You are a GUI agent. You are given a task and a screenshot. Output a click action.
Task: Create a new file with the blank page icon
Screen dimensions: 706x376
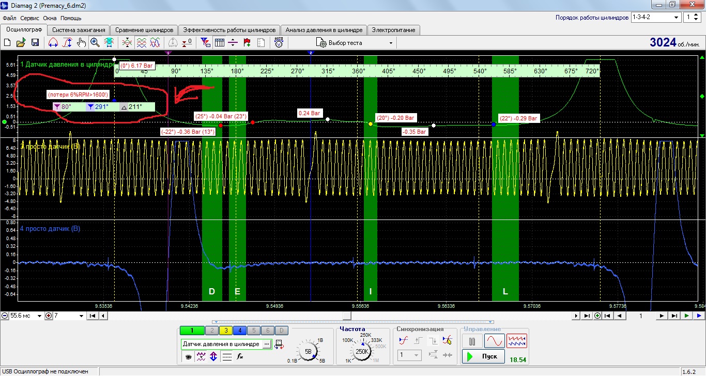pos(8,43)
